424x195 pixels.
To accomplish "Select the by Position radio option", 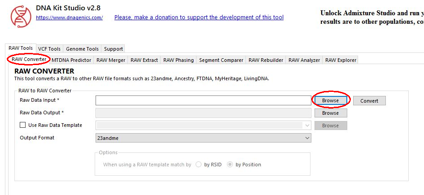I will coord(230,165).
